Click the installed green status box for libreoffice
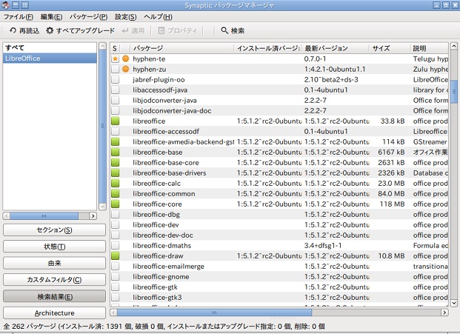This screenshot has width=460, height=334. 116,121
